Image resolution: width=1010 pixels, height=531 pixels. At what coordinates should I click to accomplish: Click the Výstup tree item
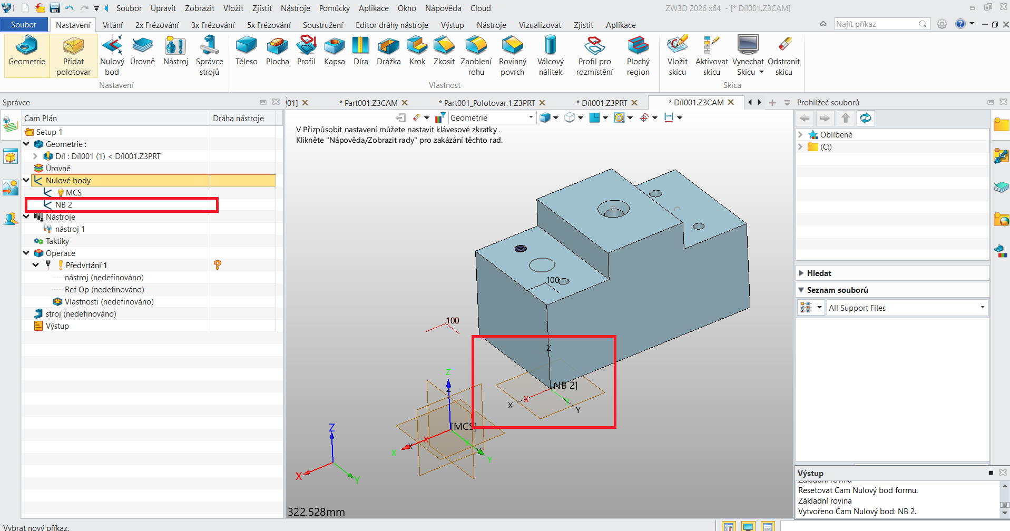point(57,326)
